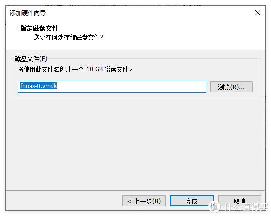Click the highlighted fnnas-0.vmdk text

pyautogui.click(x=39, y=86)
